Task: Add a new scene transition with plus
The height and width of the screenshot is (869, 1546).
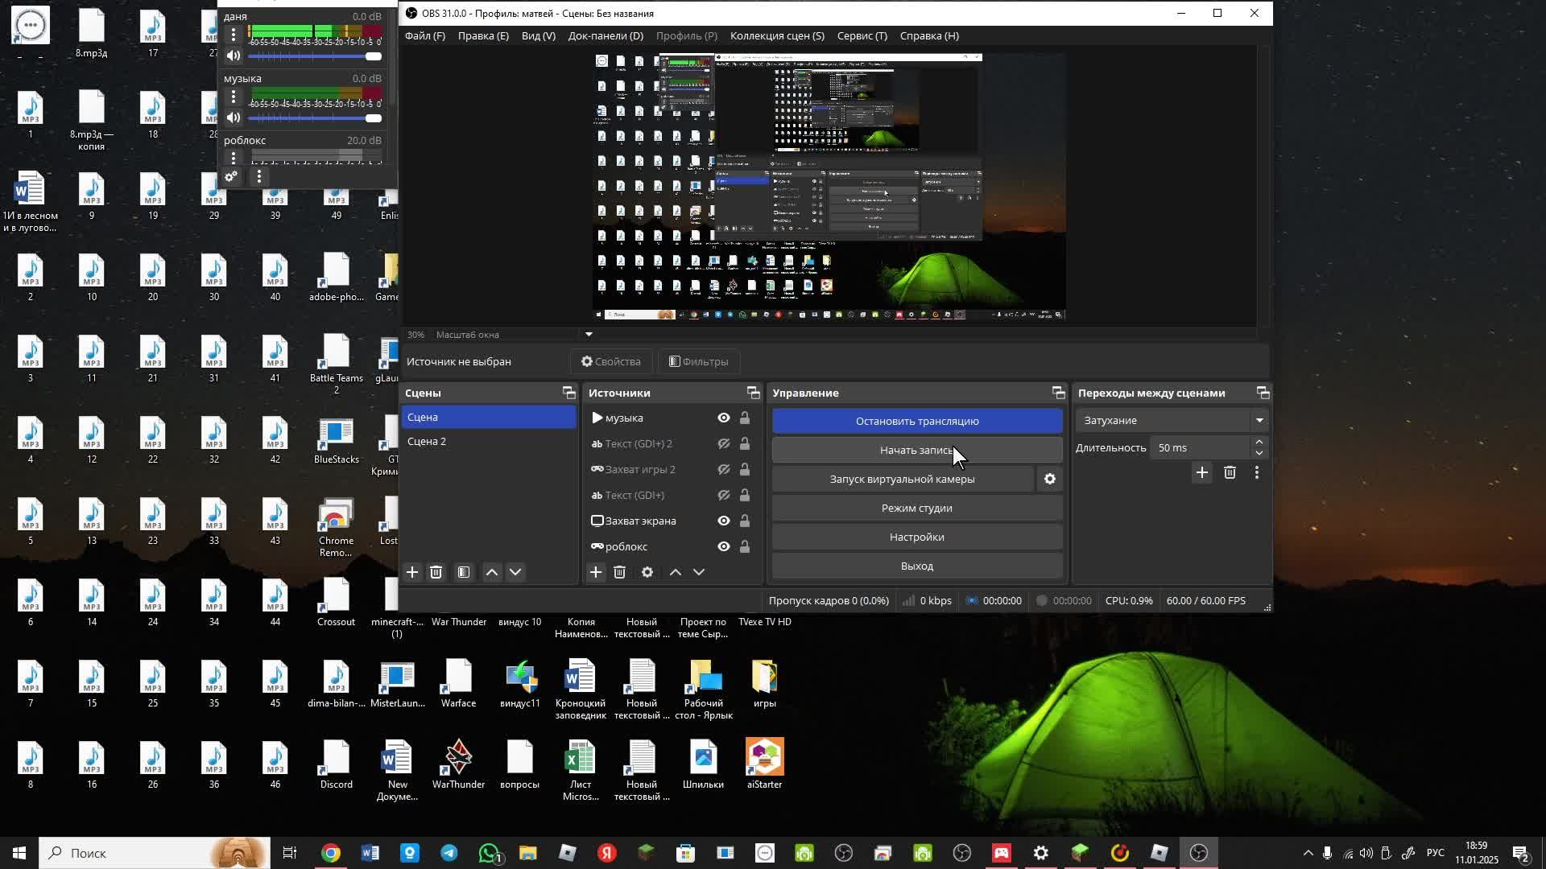Action: pyautogui.click(x=1201, y=473)
